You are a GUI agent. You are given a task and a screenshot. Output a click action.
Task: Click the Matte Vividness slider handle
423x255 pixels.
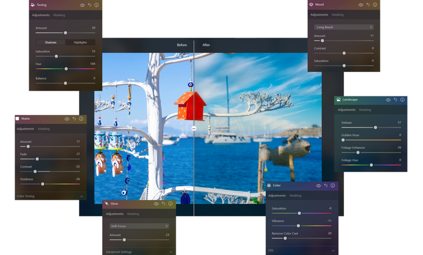pos(42,184)
